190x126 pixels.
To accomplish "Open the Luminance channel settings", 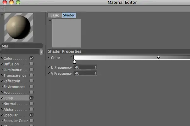I will [x=12, y=70].
